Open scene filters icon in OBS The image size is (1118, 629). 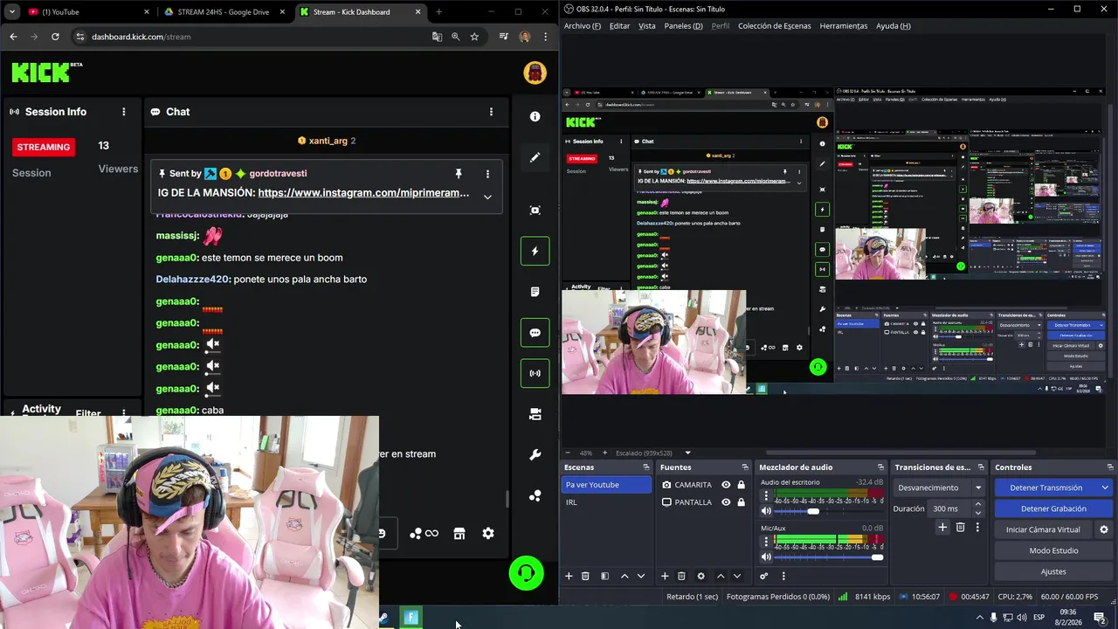pyautogui.click(x=604, y=576)
